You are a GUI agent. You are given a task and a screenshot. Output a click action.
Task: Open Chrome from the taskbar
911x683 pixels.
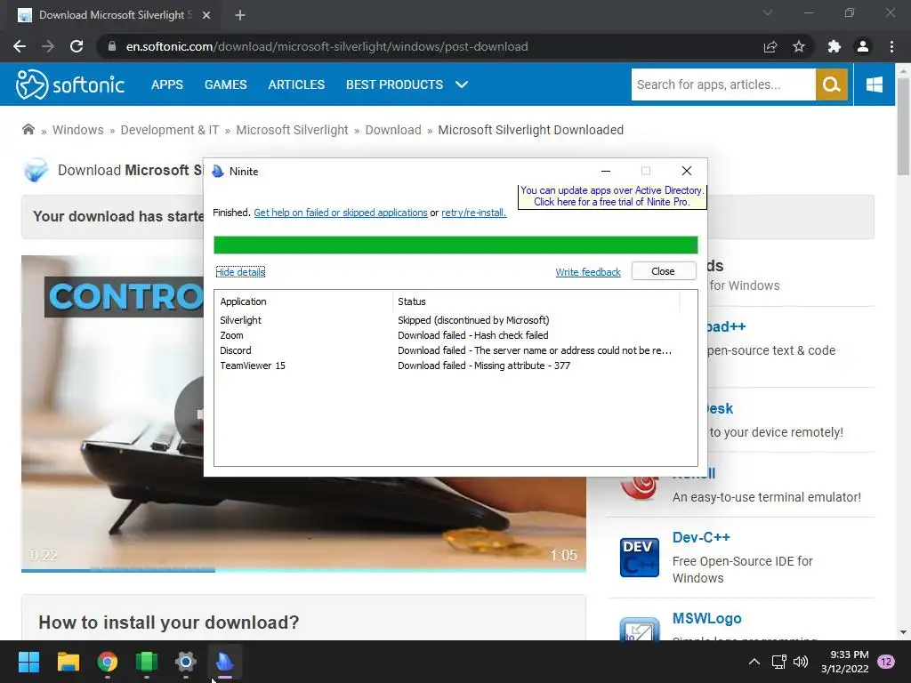(x=108, y=662)
